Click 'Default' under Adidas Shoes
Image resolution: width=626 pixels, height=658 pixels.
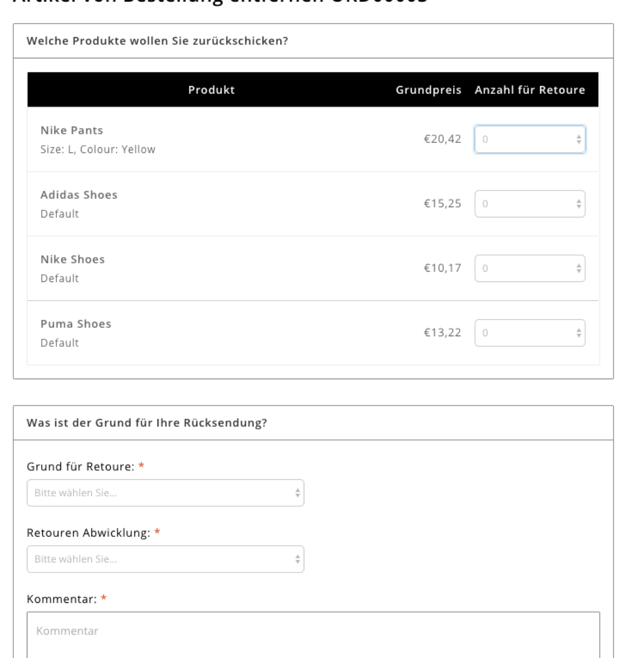click(59, 214)
